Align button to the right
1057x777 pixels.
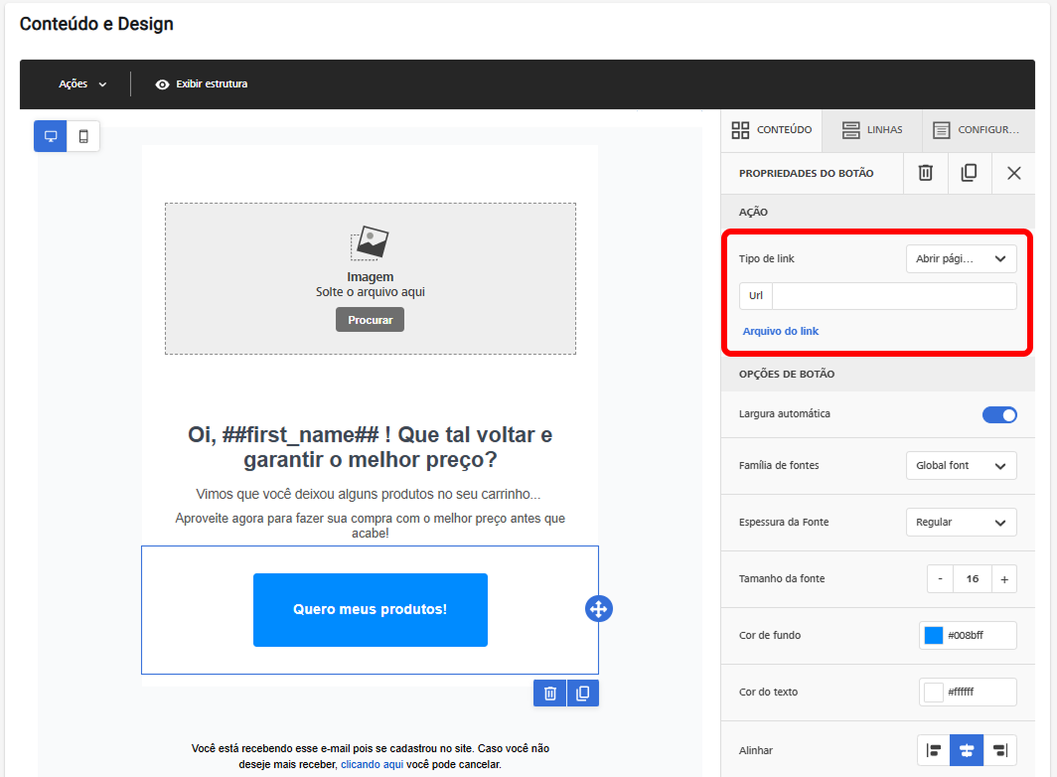tap(1000, 750)
